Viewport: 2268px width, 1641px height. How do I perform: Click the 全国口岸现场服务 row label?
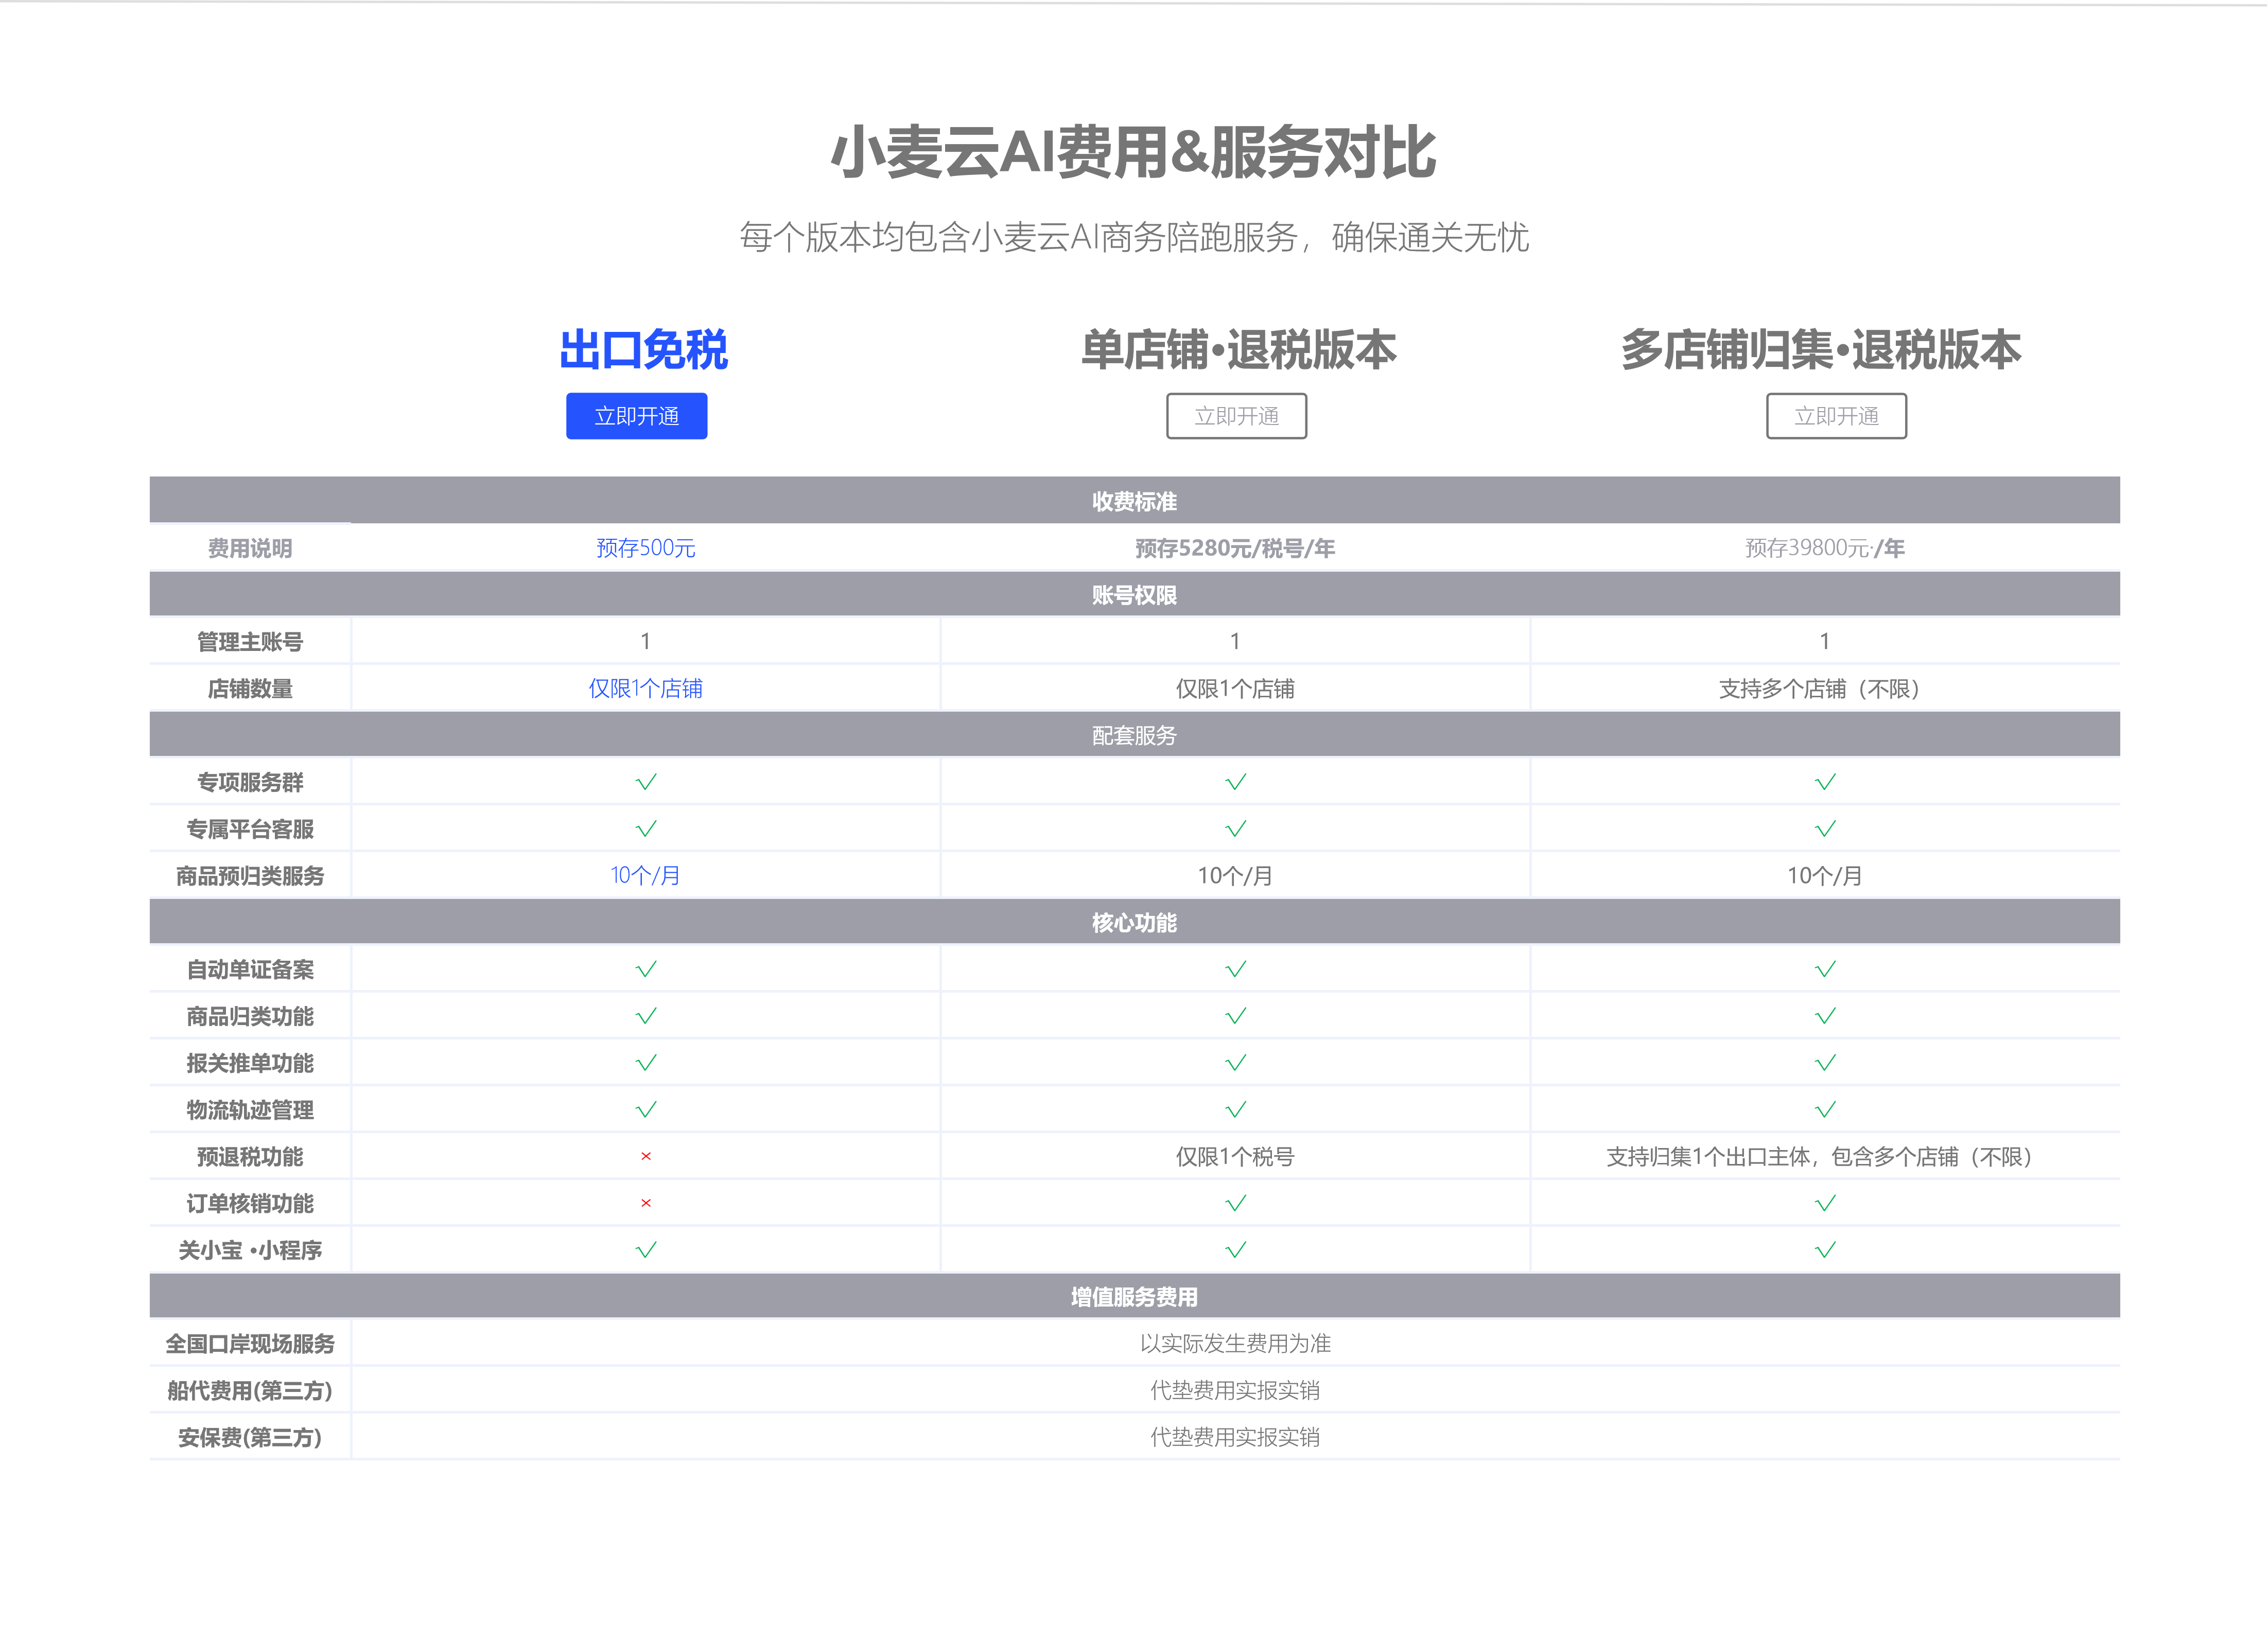pyautogui.click(x=250, y=1343)
